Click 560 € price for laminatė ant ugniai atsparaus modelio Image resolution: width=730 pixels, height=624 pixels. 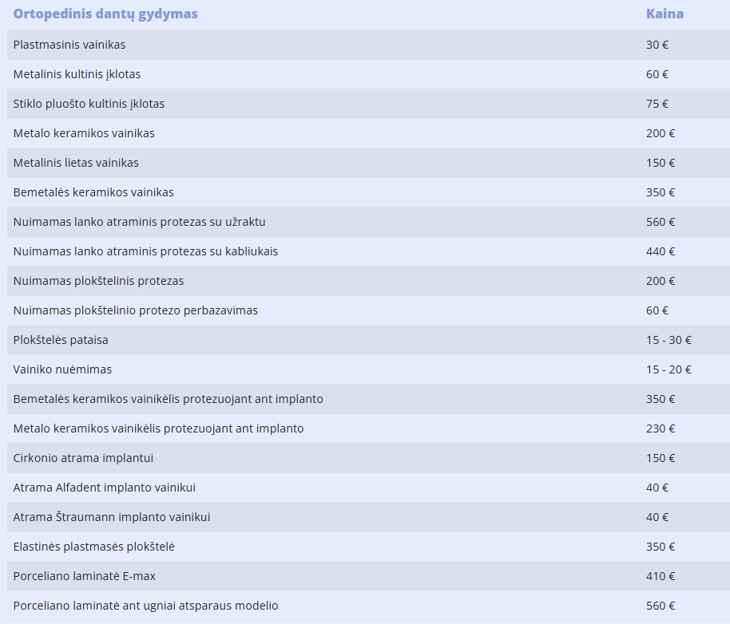tap(661, 606)
